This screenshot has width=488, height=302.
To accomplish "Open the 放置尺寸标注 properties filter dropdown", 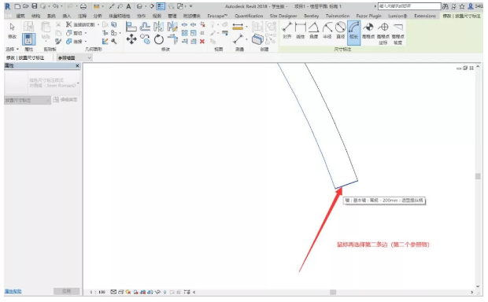I will [28, 100].
